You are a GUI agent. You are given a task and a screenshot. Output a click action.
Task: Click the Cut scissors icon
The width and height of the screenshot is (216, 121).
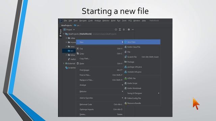coord(78,48)
